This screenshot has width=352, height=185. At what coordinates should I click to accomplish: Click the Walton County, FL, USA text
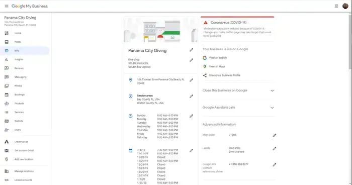(150, 103)
